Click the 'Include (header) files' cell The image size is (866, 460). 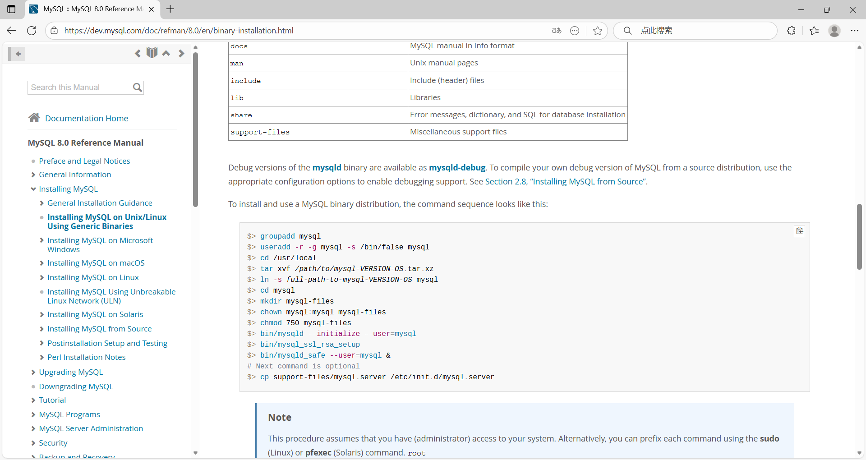pos(517,81)
